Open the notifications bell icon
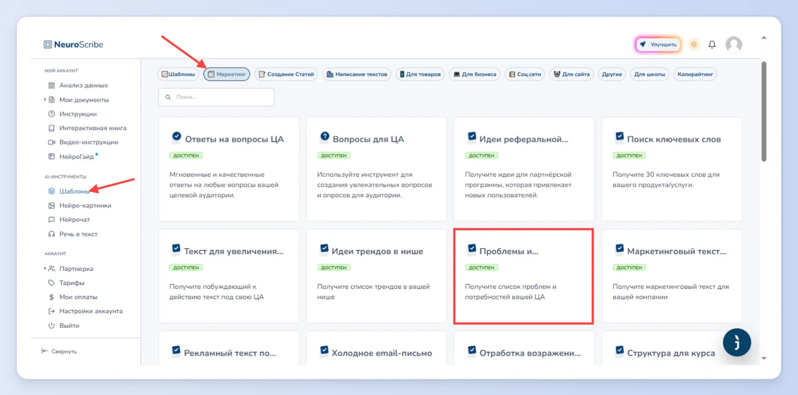Image resolution: width=798 pixels, height=395 pixels. click(x=712, y=44)
